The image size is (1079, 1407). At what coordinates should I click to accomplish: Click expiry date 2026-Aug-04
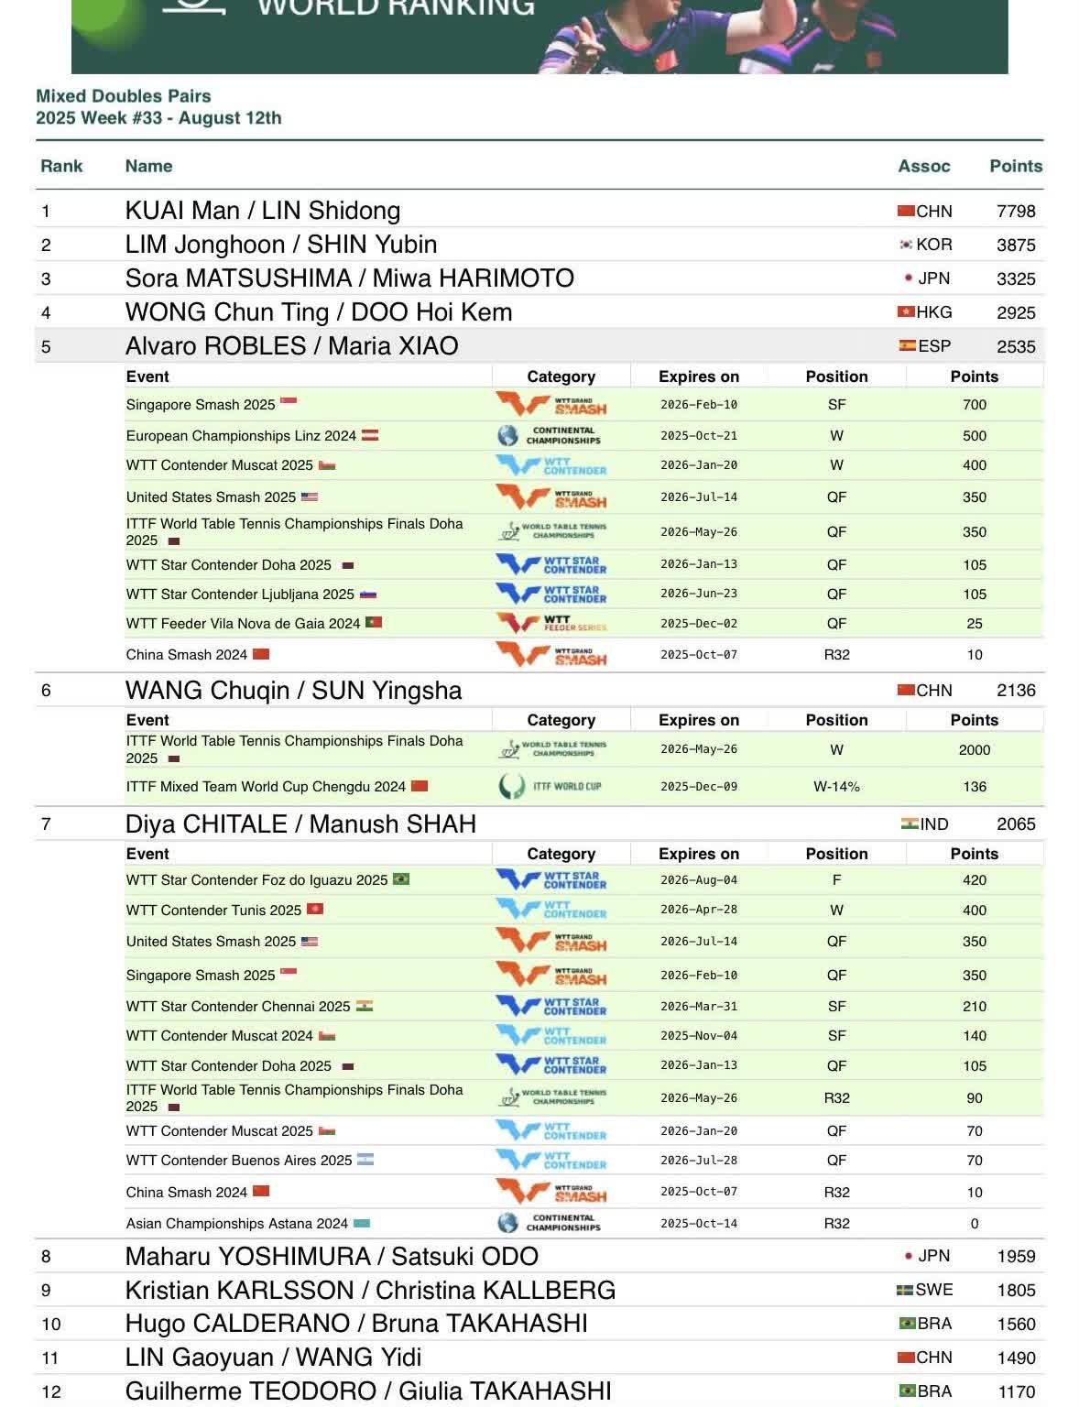699,880
